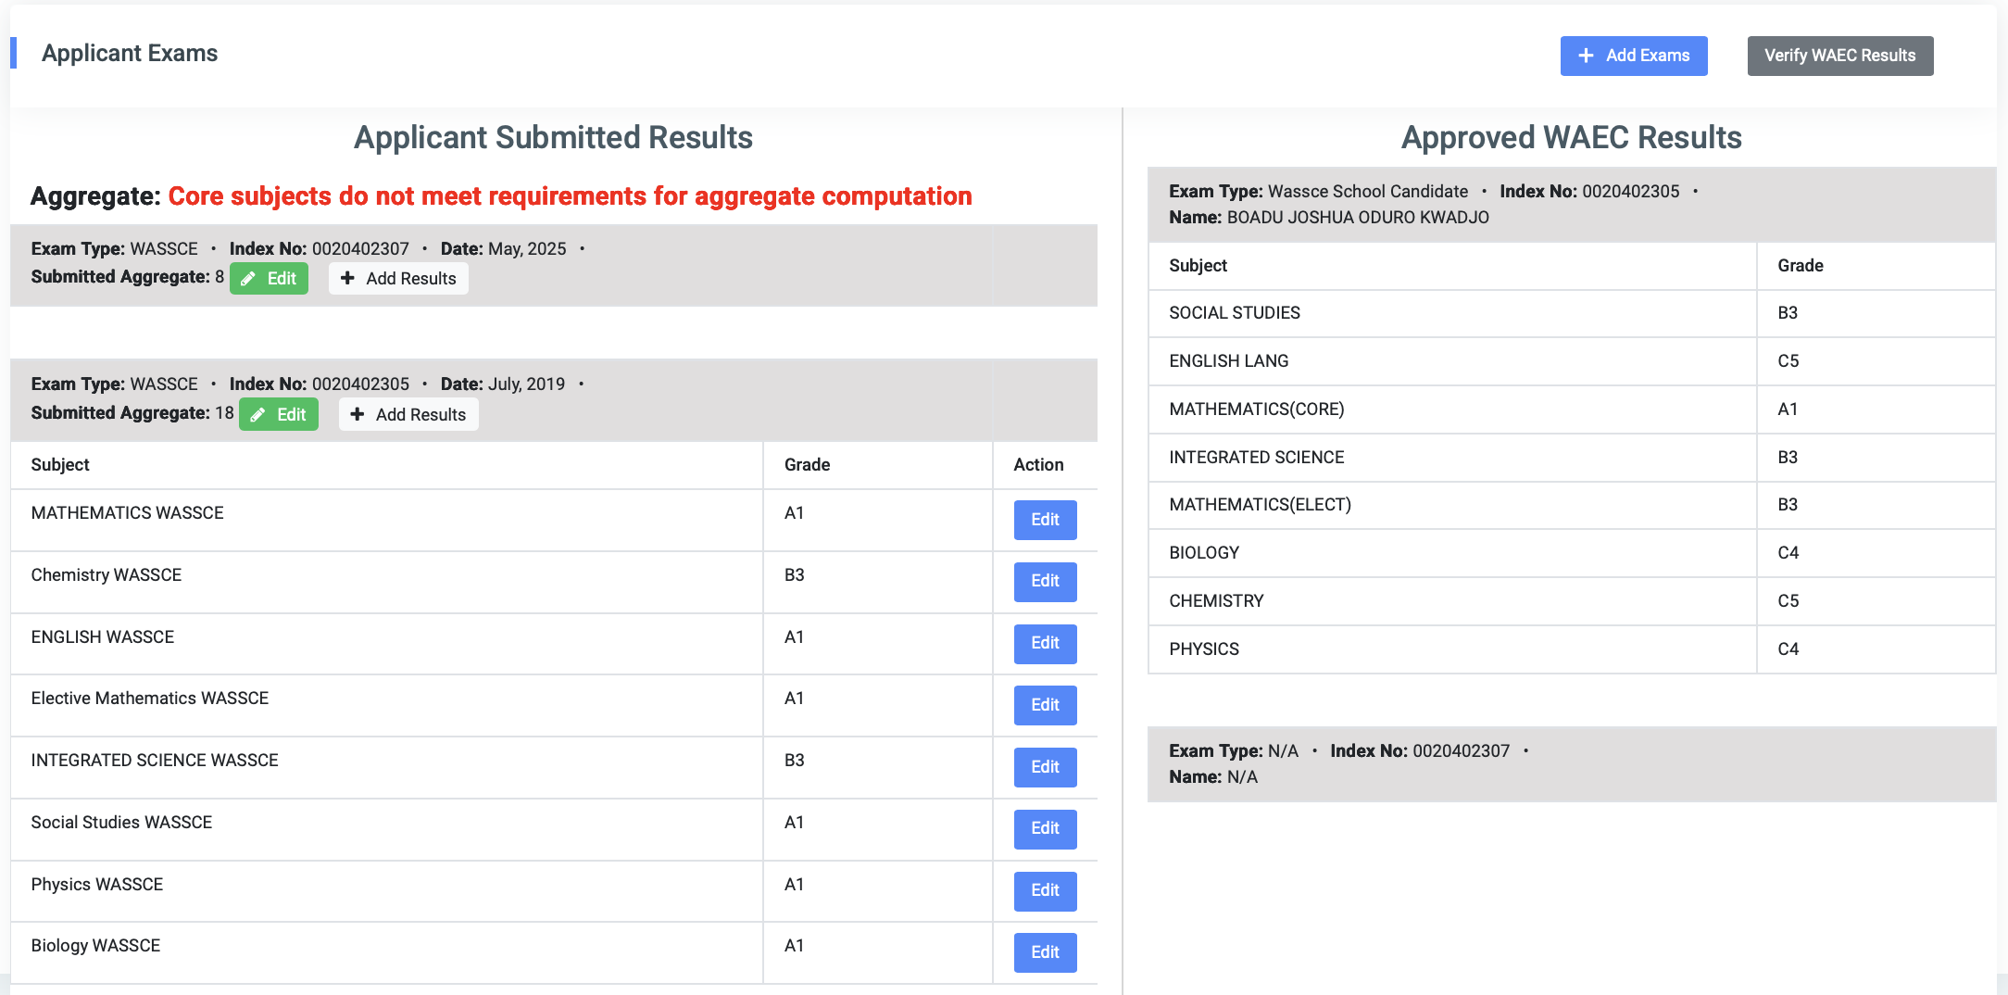Click Subject header in approved results table
Screen dimensions: 2008x995
[x=1198, y=266]
